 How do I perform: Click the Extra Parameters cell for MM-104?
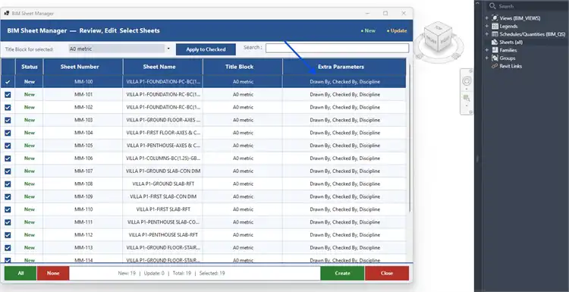344,133
